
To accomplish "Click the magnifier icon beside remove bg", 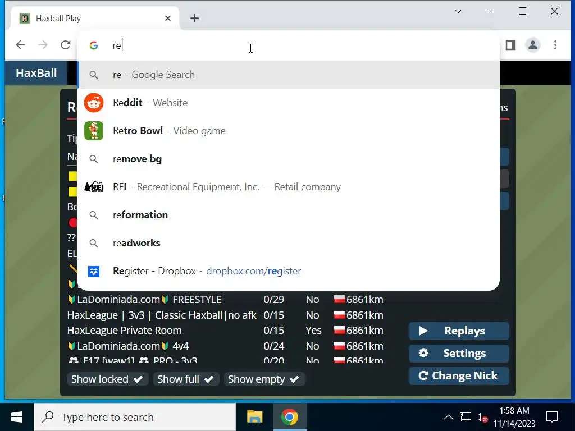I will pos(94,159).
